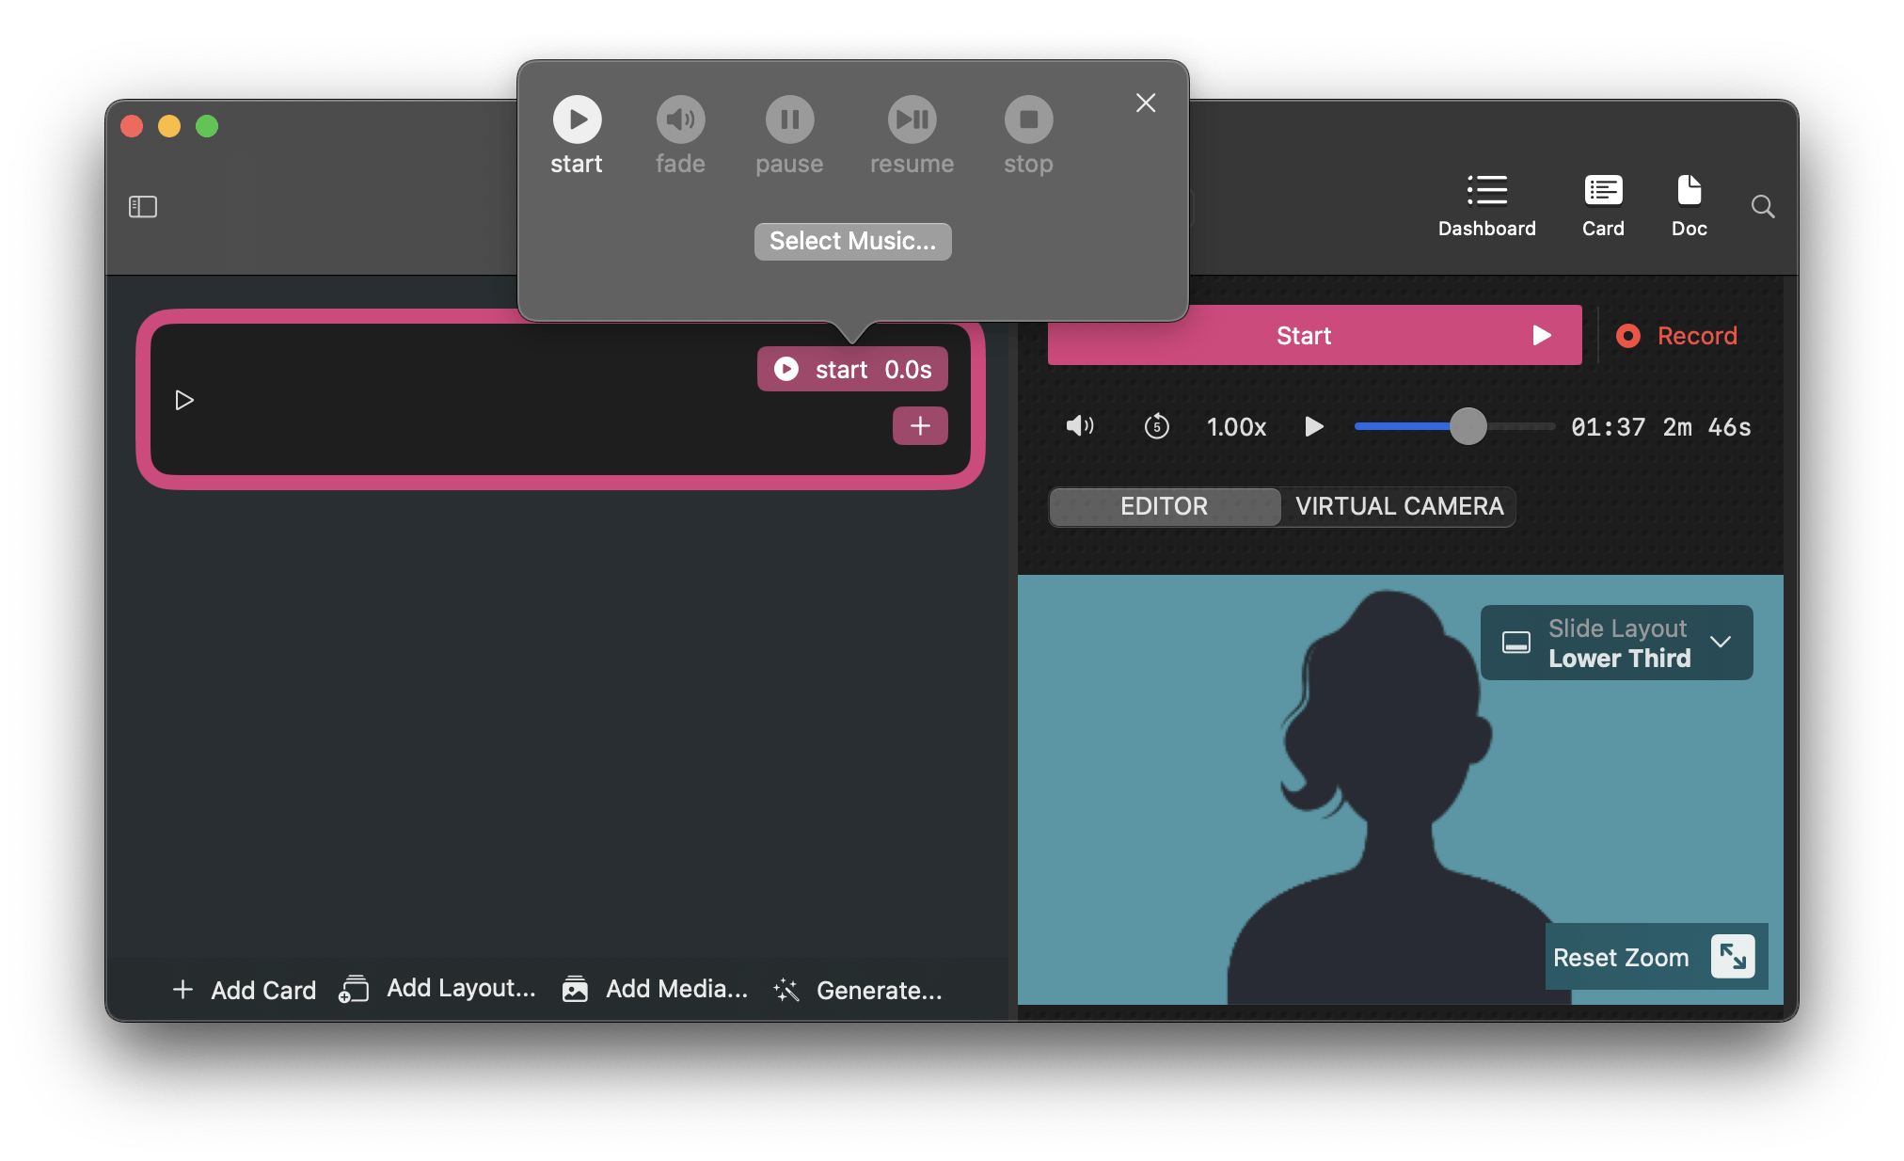The width and height of the screenshot is (1904, 1161).
Task: Toggle the left sidebar panel
Action: [x=143, y=206]
